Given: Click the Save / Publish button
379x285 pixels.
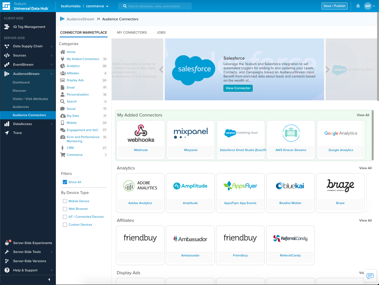Looking at the screenshot, I should (x=334, y=6).
